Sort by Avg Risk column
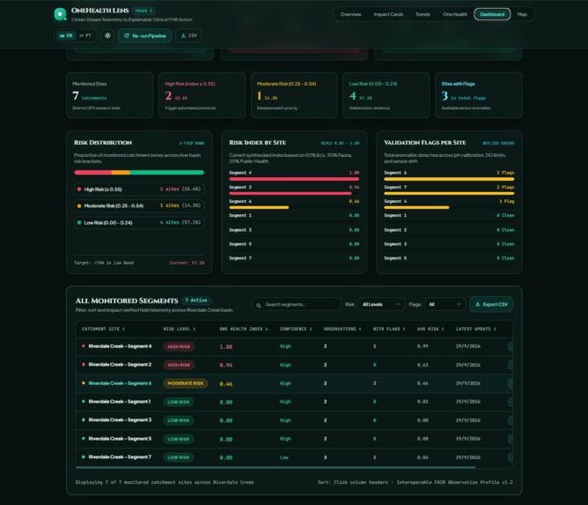588x505 pixels. [x=430, y=329]
